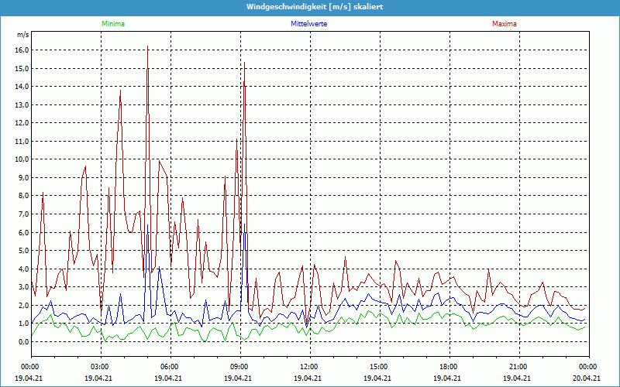This screenshot has height=387, width=620.
Task: Select the red Maxima legend label
Action: (505, 24)
